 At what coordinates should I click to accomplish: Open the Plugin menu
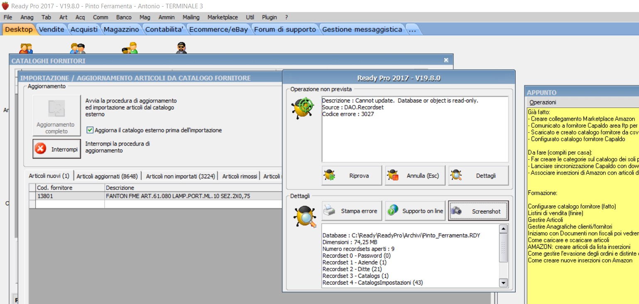(x=269, y=17)
